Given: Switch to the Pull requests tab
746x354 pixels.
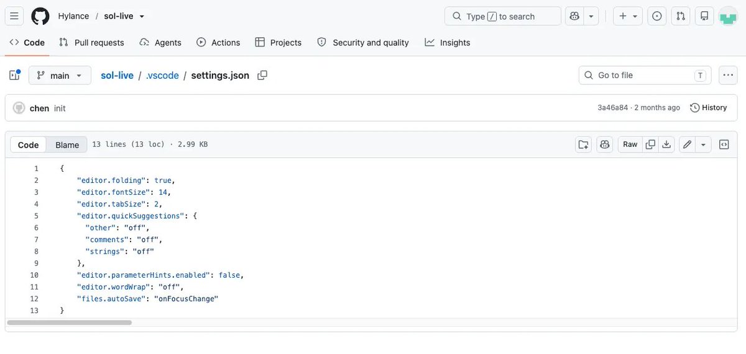Looking at the screenshot, I should tap(91, 42).
